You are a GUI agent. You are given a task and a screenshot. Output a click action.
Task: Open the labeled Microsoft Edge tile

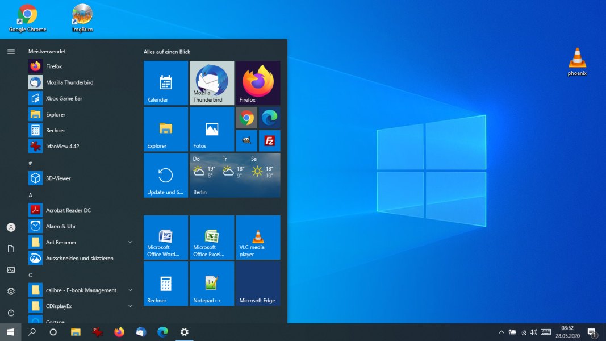tap(258, 284)
